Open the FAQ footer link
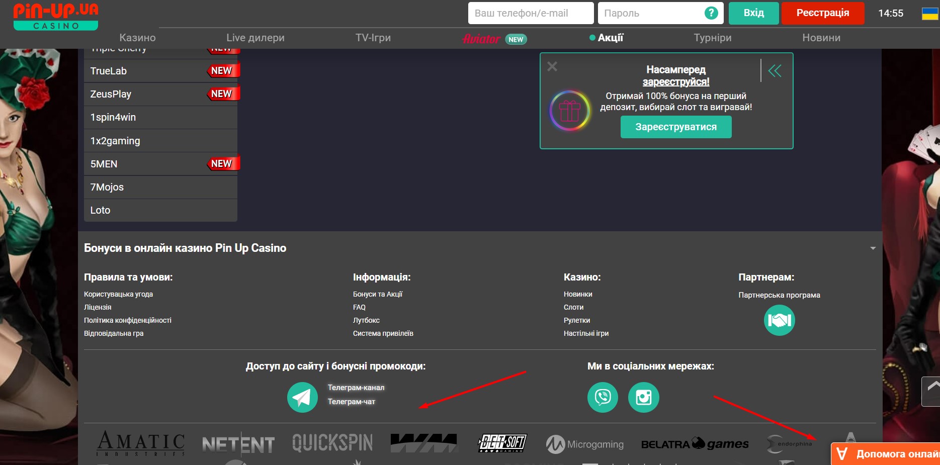Screen dimensions: 940x465 point(359,307)
